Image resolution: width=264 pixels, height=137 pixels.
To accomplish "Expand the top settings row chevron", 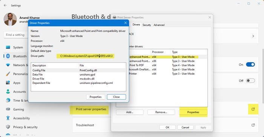I will click(253, 36).
